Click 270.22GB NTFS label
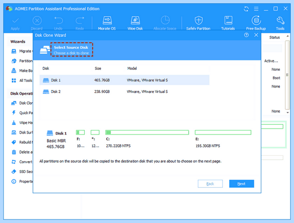Image resolution: width=294 pixels, height=223 pixels. click(118, 146)
